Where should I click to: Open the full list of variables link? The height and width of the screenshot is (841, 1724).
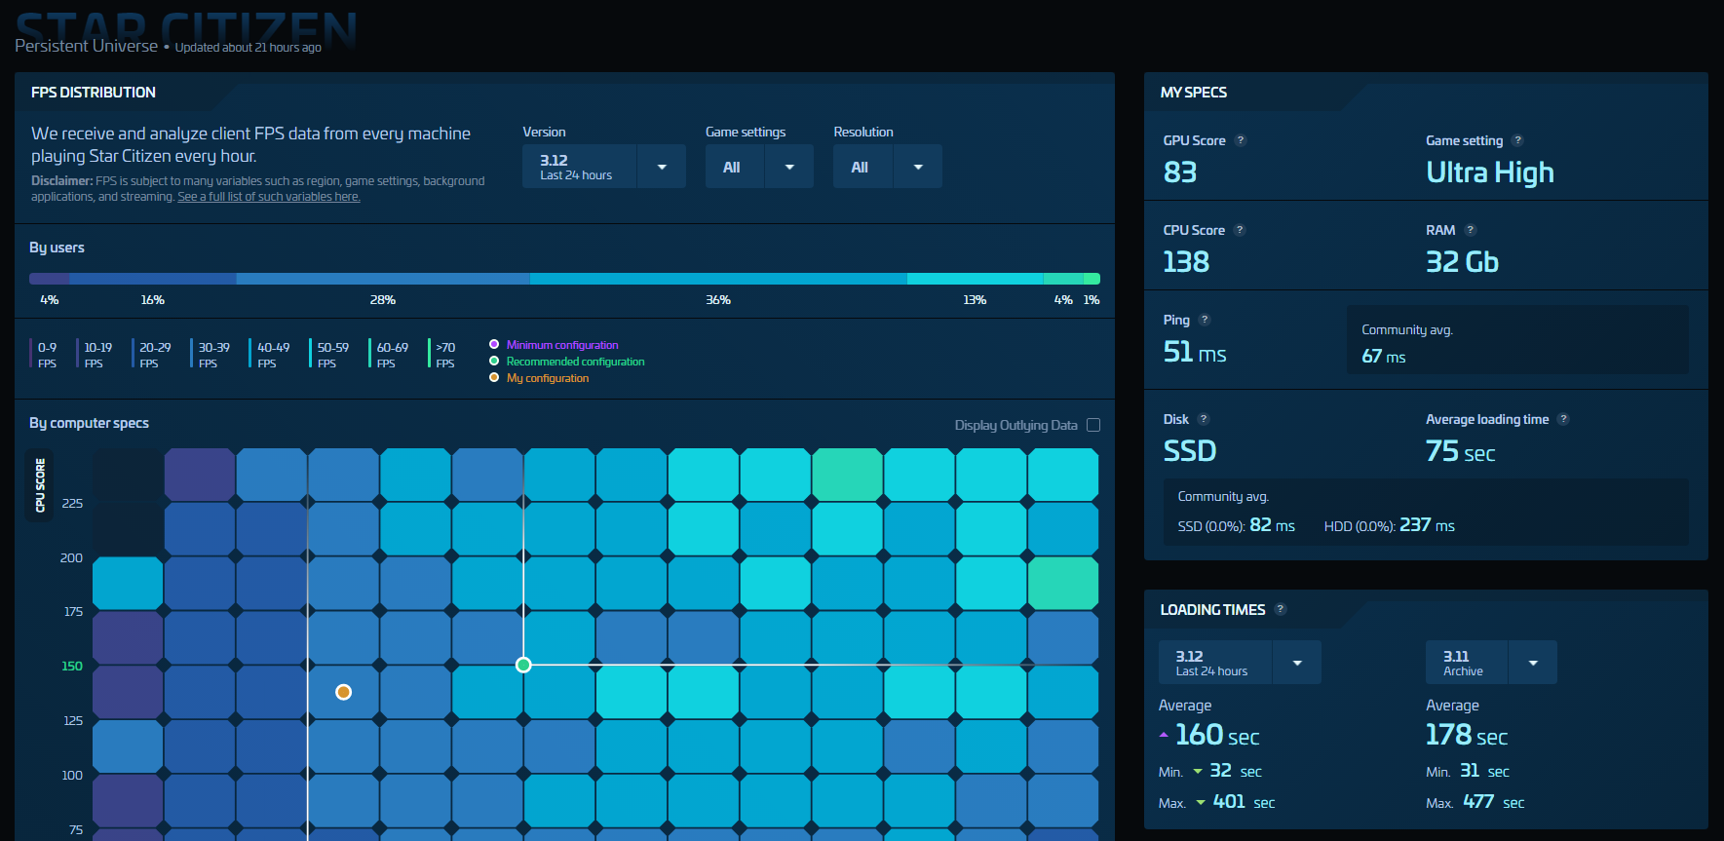[x=269, y=197]
